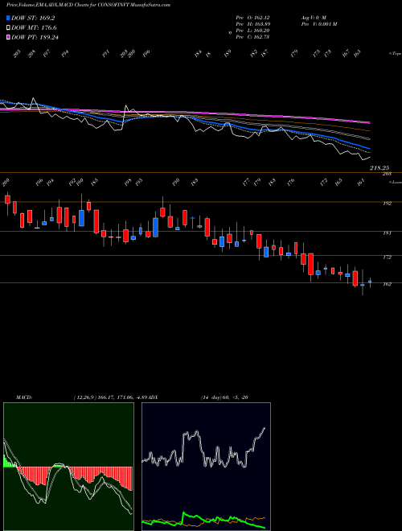Click the 218.25 price label
This screenshot has width=402, height=531.
click(x=379, y=168)
